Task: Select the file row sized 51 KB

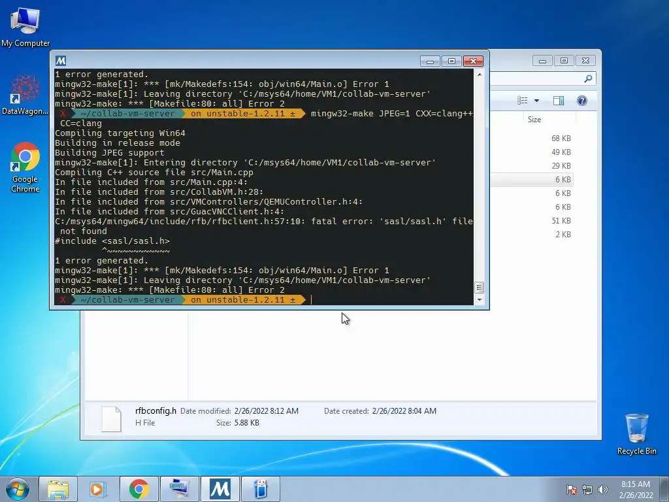Action: (x=531, y=221)
